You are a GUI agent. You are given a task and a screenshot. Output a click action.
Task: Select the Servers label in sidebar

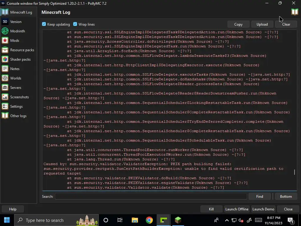point(16,88)
